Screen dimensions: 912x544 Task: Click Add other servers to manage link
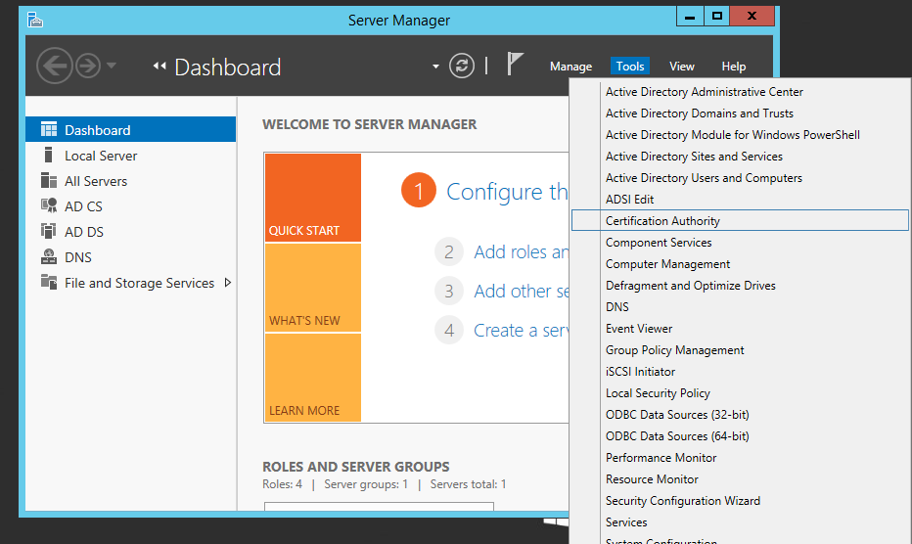[x=521, y=291]
